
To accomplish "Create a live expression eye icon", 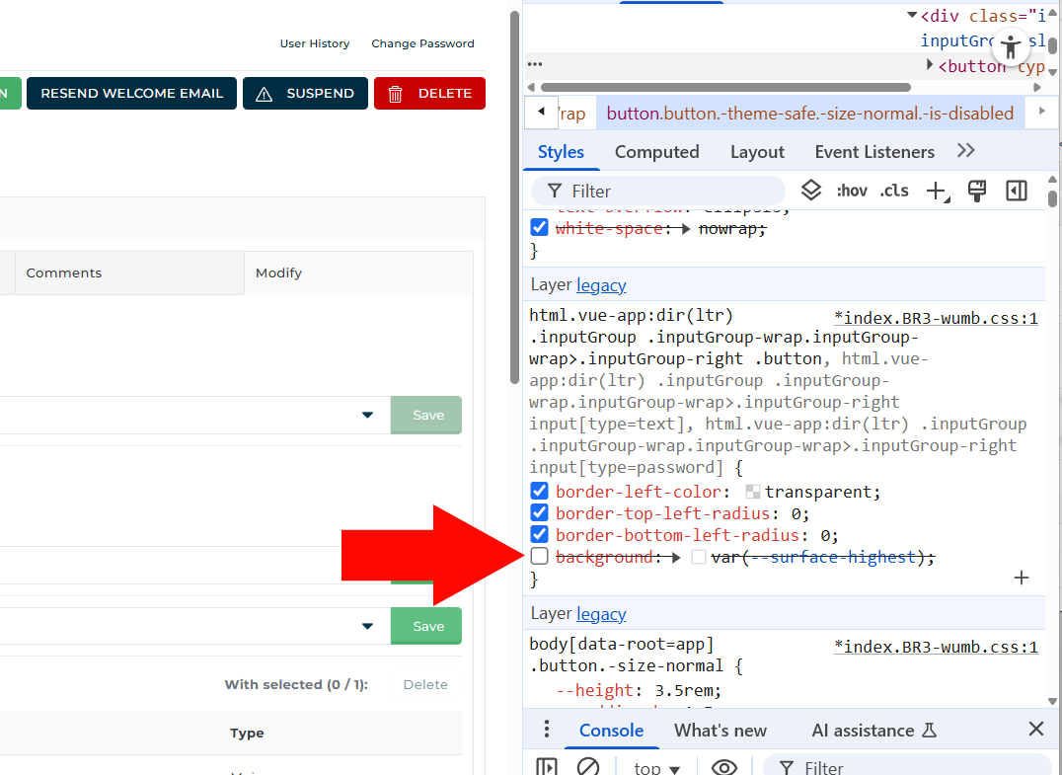I will click(x=724, y=767).
